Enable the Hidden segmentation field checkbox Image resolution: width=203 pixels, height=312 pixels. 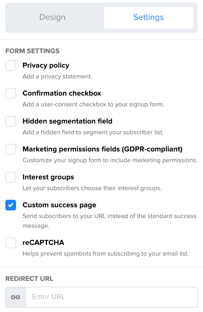coord(11,121)
